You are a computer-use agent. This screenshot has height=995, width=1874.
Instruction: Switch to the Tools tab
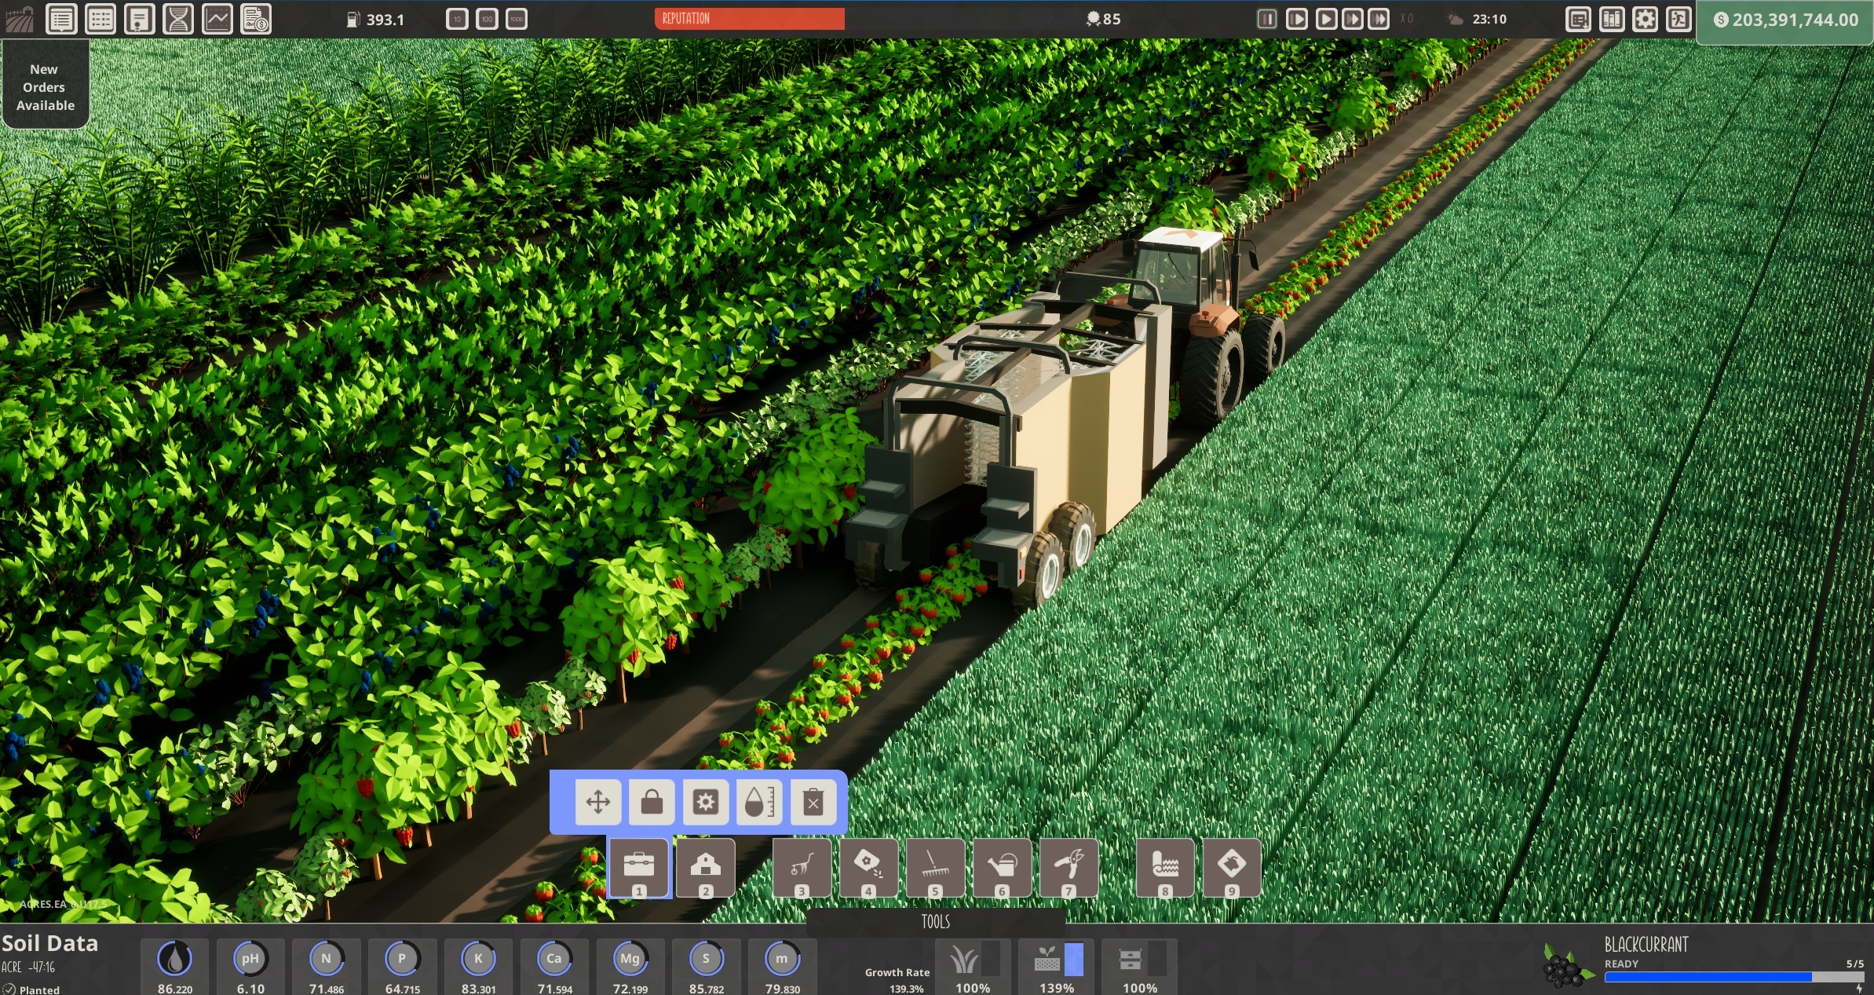(x=936, y=922)
